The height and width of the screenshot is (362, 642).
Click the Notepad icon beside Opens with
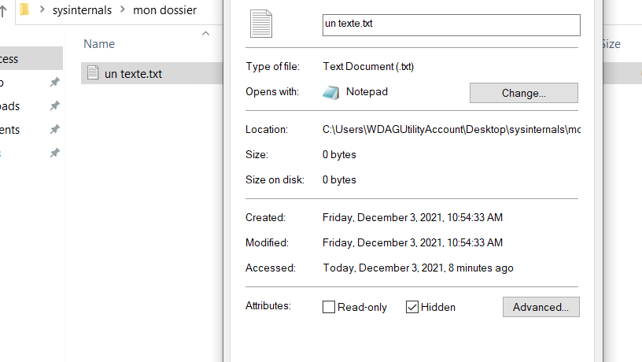click(x=330, y=92)
